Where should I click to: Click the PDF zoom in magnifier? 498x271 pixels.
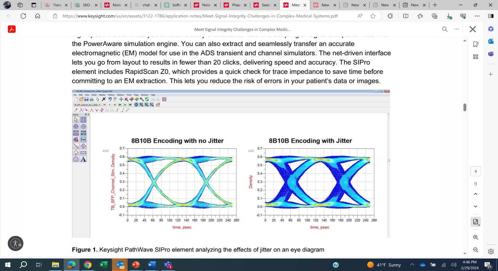coord(476,237)
